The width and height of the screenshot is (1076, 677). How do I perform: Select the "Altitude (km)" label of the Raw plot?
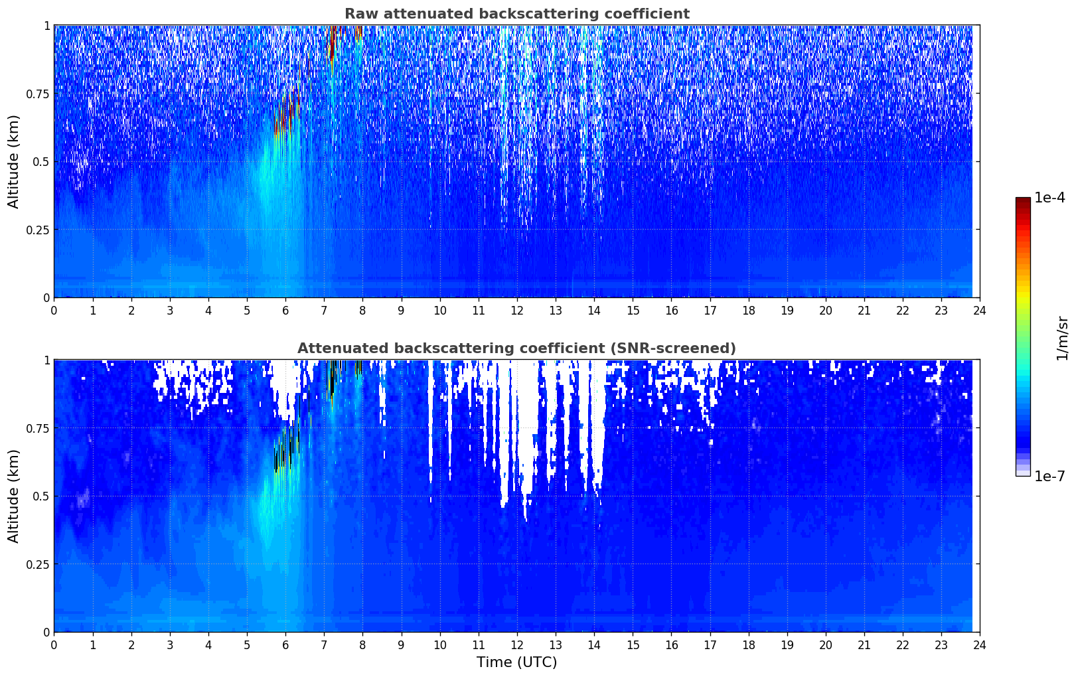pos(14,161)
